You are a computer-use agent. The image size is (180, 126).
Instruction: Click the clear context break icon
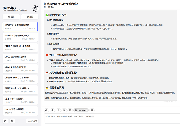[70, 110]
